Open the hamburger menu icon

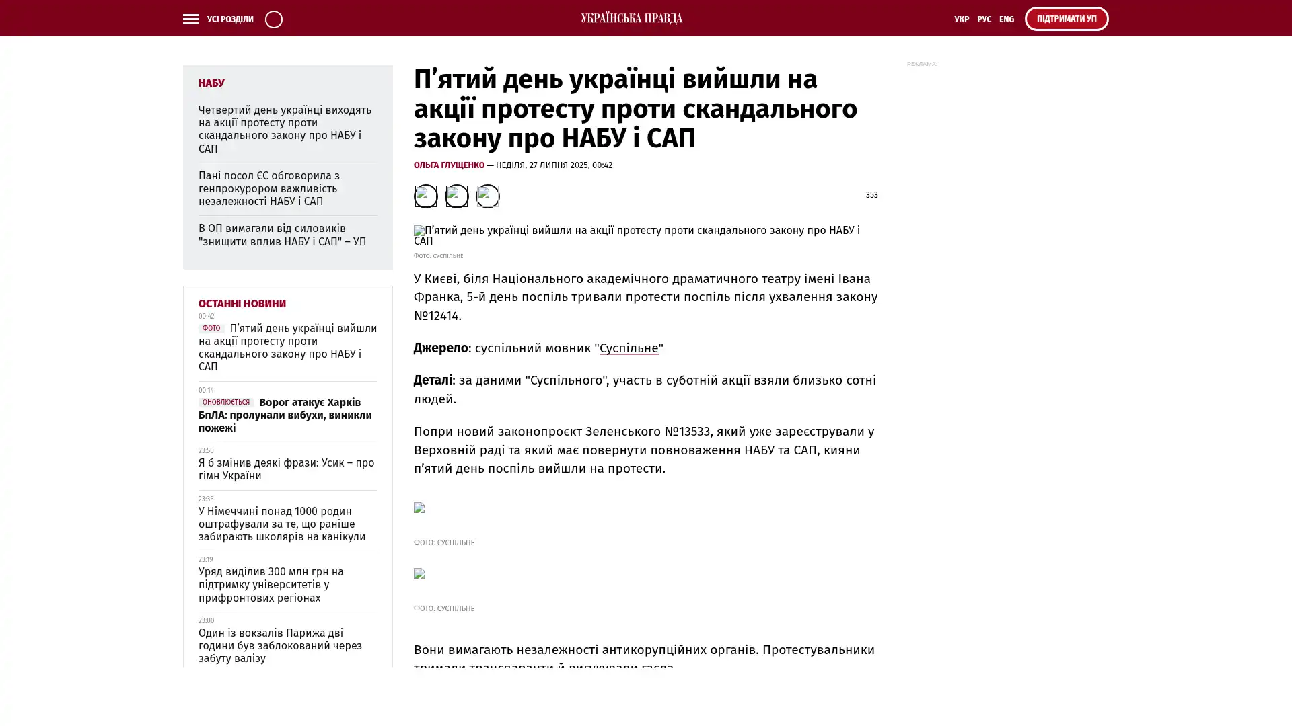tap(190, 19)
